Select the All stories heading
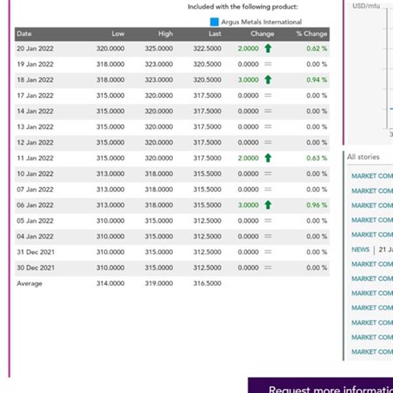This screenshot has width=393, height=393. 363,157
